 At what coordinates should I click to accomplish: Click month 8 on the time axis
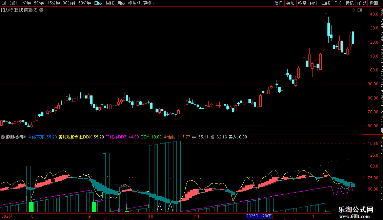(32, 216)
